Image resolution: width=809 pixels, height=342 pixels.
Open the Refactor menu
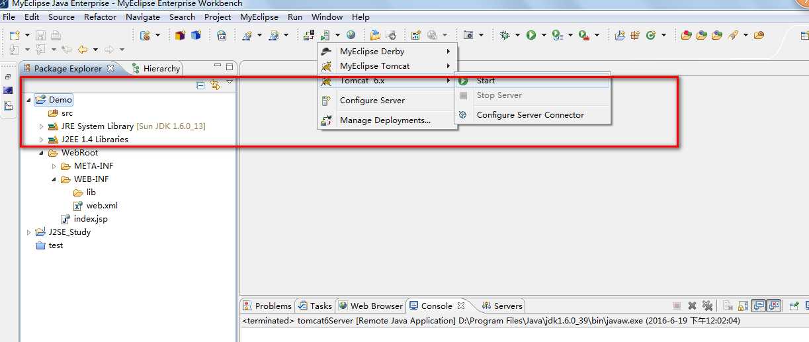pyautogui.click(x=100, y=17)
